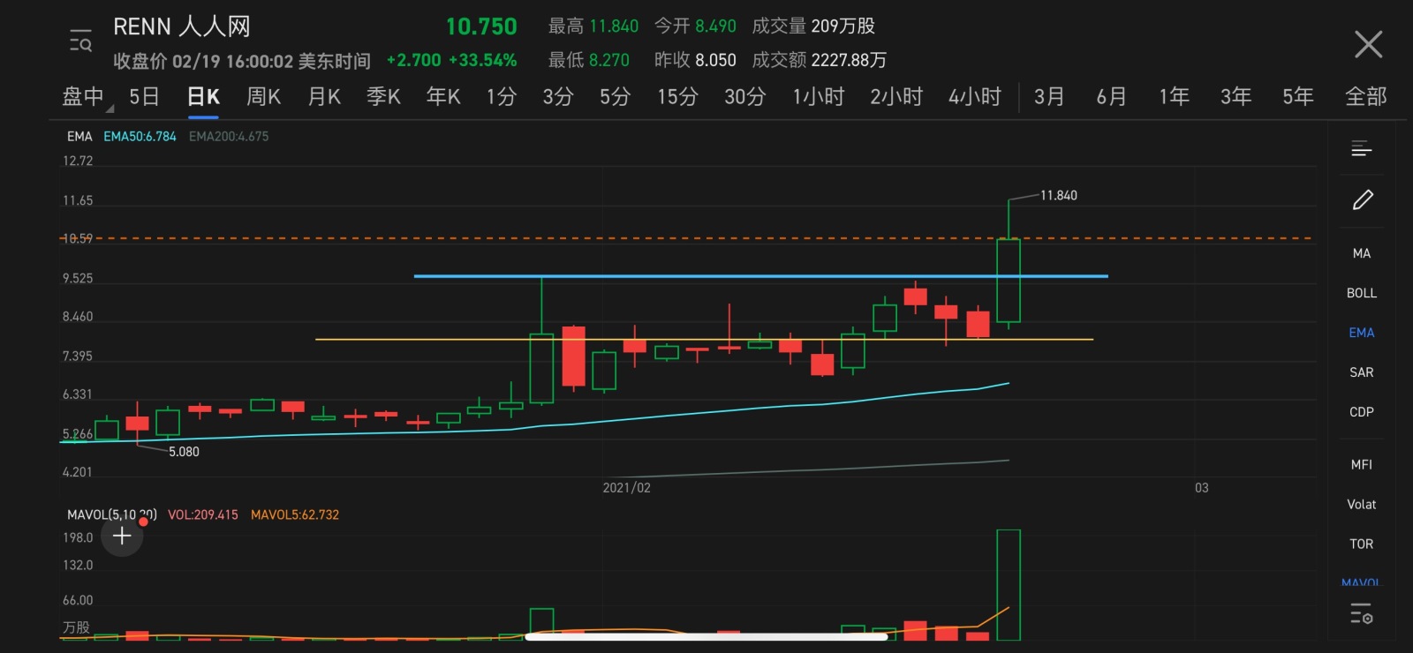The height and width of the screenshot is (653, 1413).
Task: Choose the 1年 range
Action: 1174,96
